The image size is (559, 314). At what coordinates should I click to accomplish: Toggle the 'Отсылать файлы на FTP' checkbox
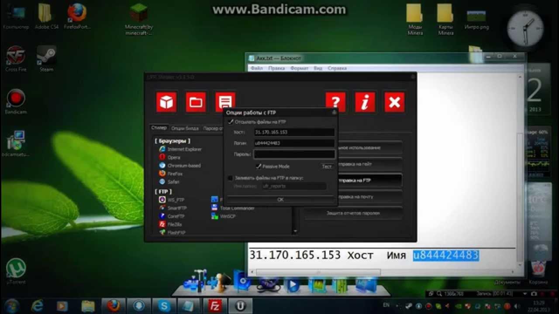[x=231, y=122]
